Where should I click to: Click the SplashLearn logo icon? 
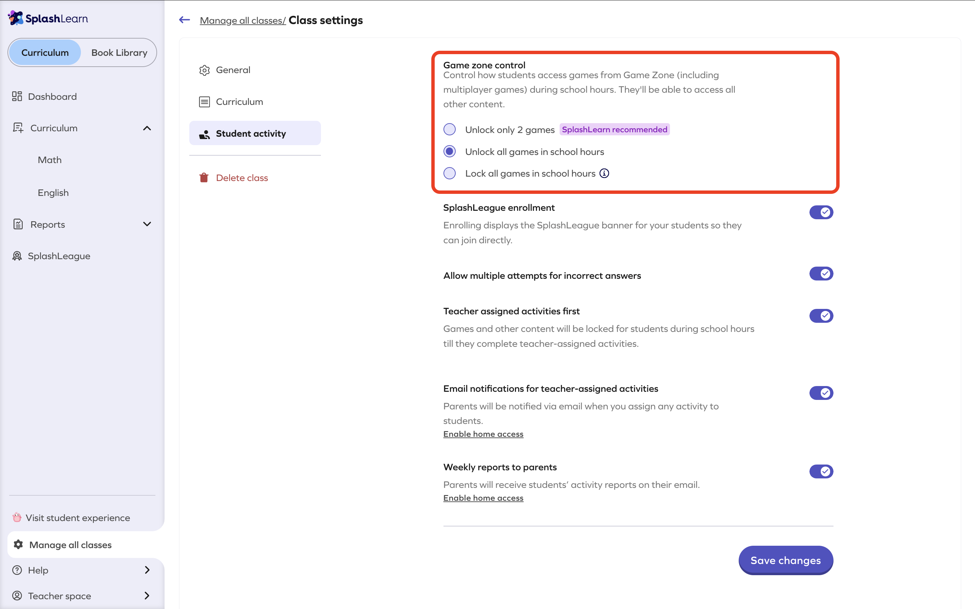tap(15, 18)
